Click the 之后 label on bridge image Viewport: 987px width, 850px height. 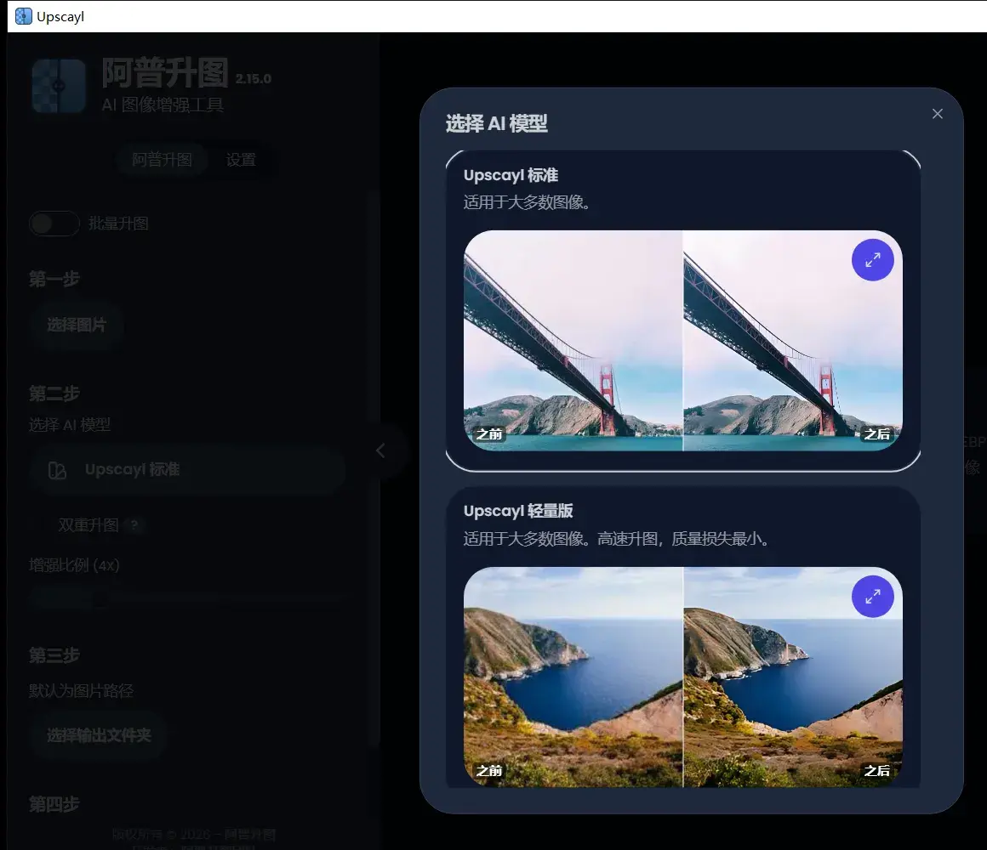[877, 433]
